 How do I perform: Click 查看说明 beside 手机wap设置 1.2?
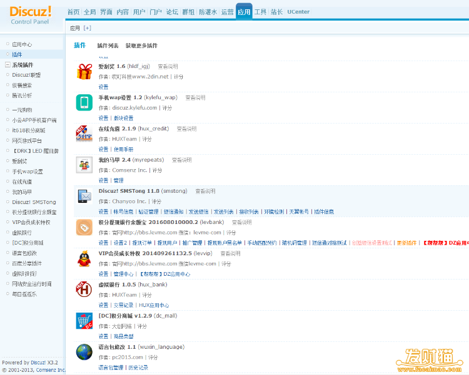pos(195,97)
